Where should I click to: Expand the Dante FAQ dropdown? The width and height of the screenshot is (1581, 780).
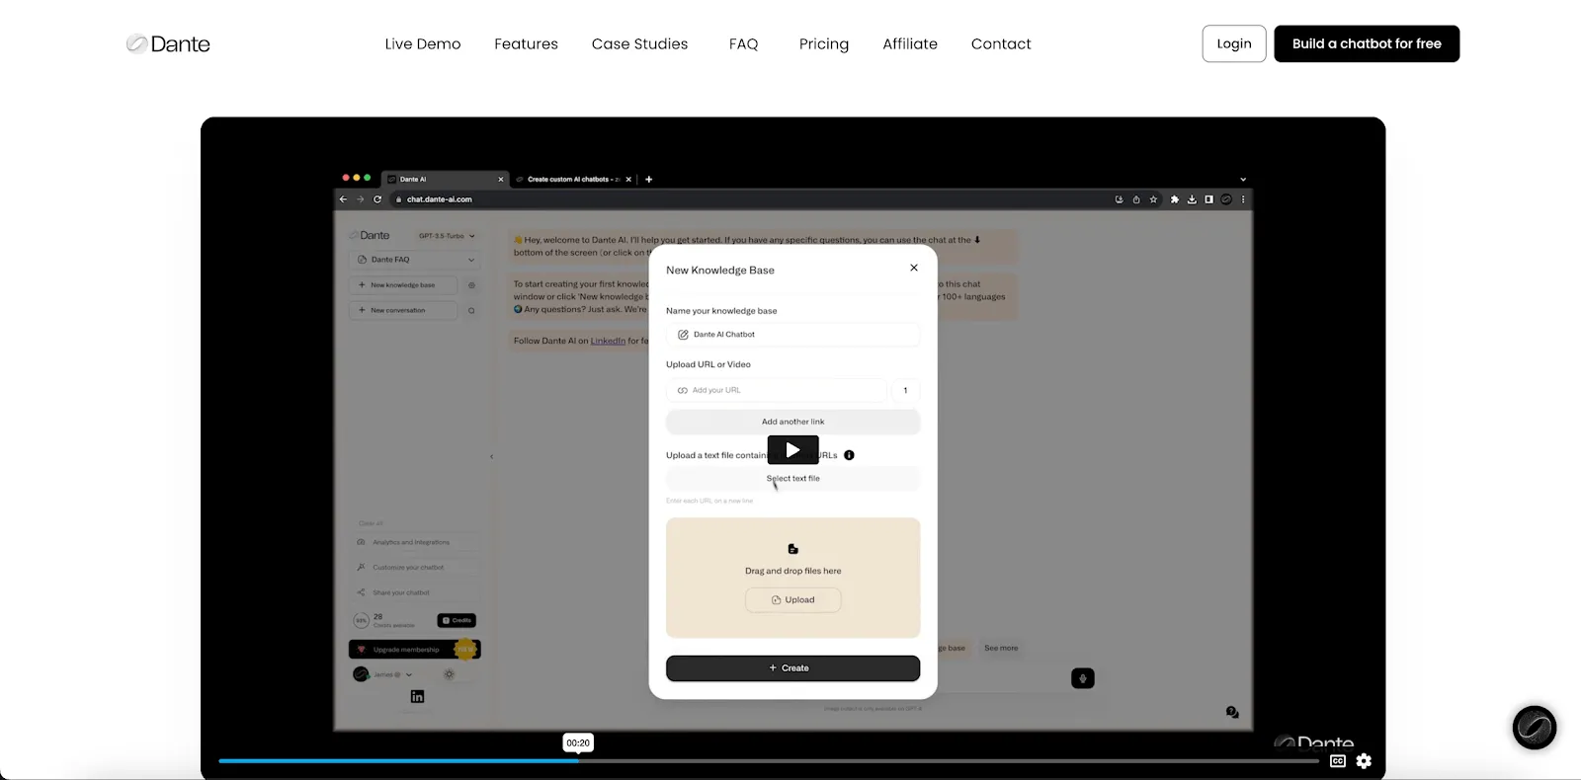tap(415, 260)
